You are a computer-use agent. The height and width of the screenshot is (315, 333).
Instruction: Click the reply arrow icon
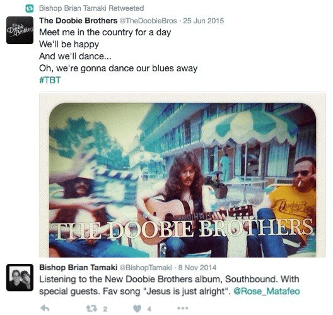45,308
